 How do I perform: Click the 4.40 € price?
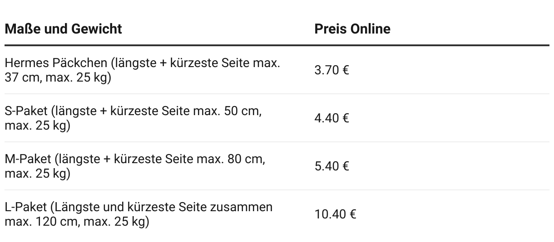[x=331, y=118]
